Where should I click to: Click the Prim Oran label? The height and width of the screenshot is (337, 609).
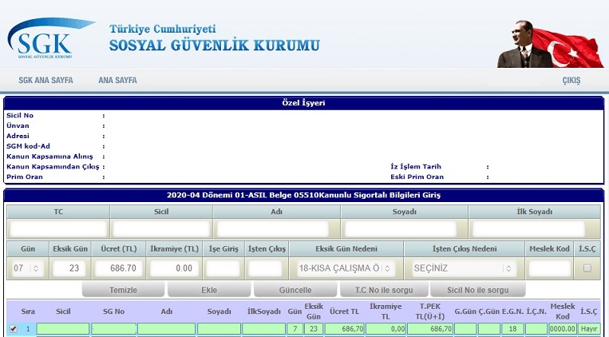coord(25,176)
